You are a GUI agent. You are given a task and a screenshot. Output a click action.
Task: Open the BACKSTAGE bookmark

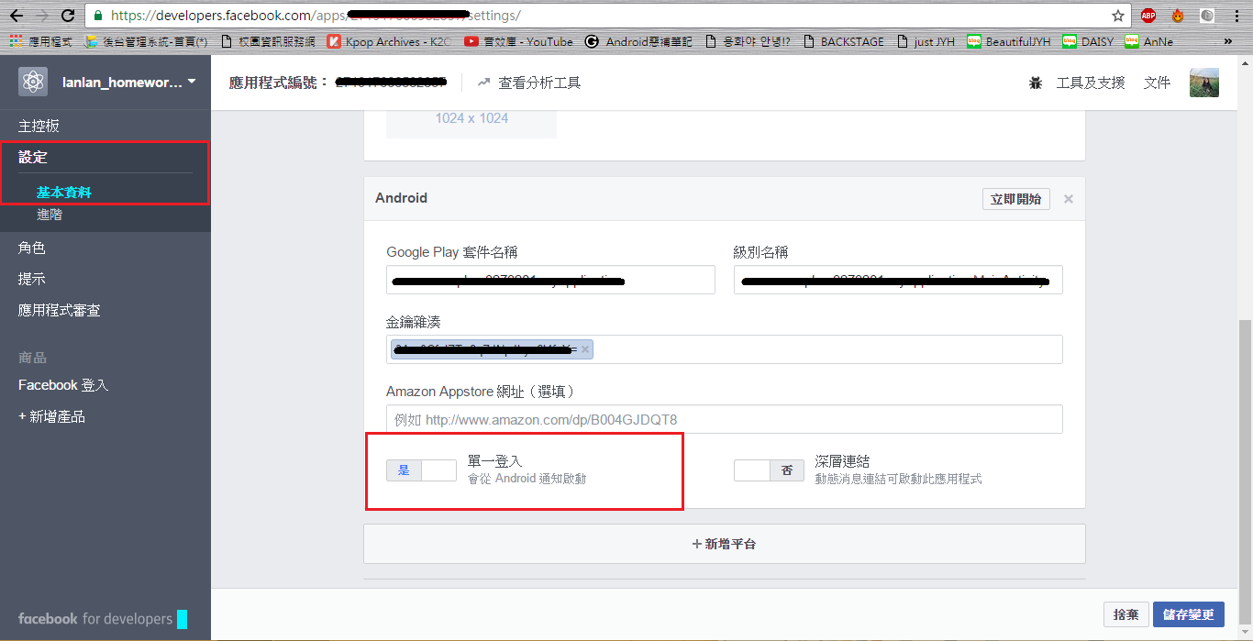[843, 41]
